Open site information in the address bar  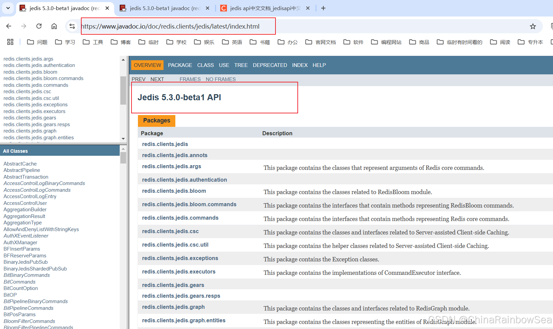click(72, 26)
